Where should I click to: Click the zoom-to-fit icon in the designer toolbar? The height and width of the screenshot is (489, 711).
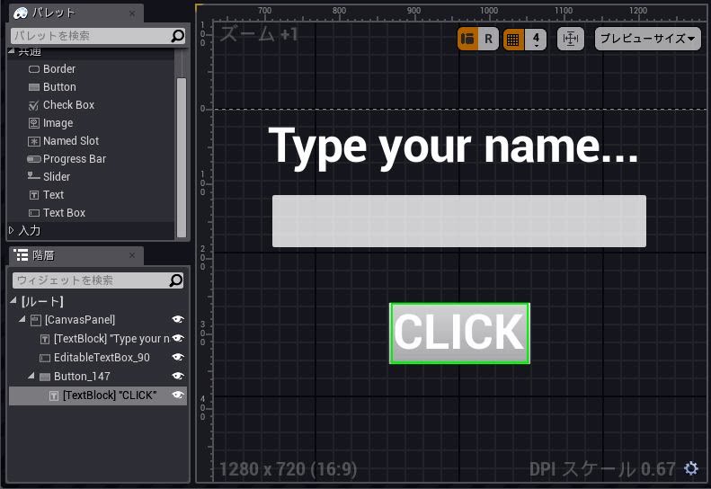(x=571, y=40)
